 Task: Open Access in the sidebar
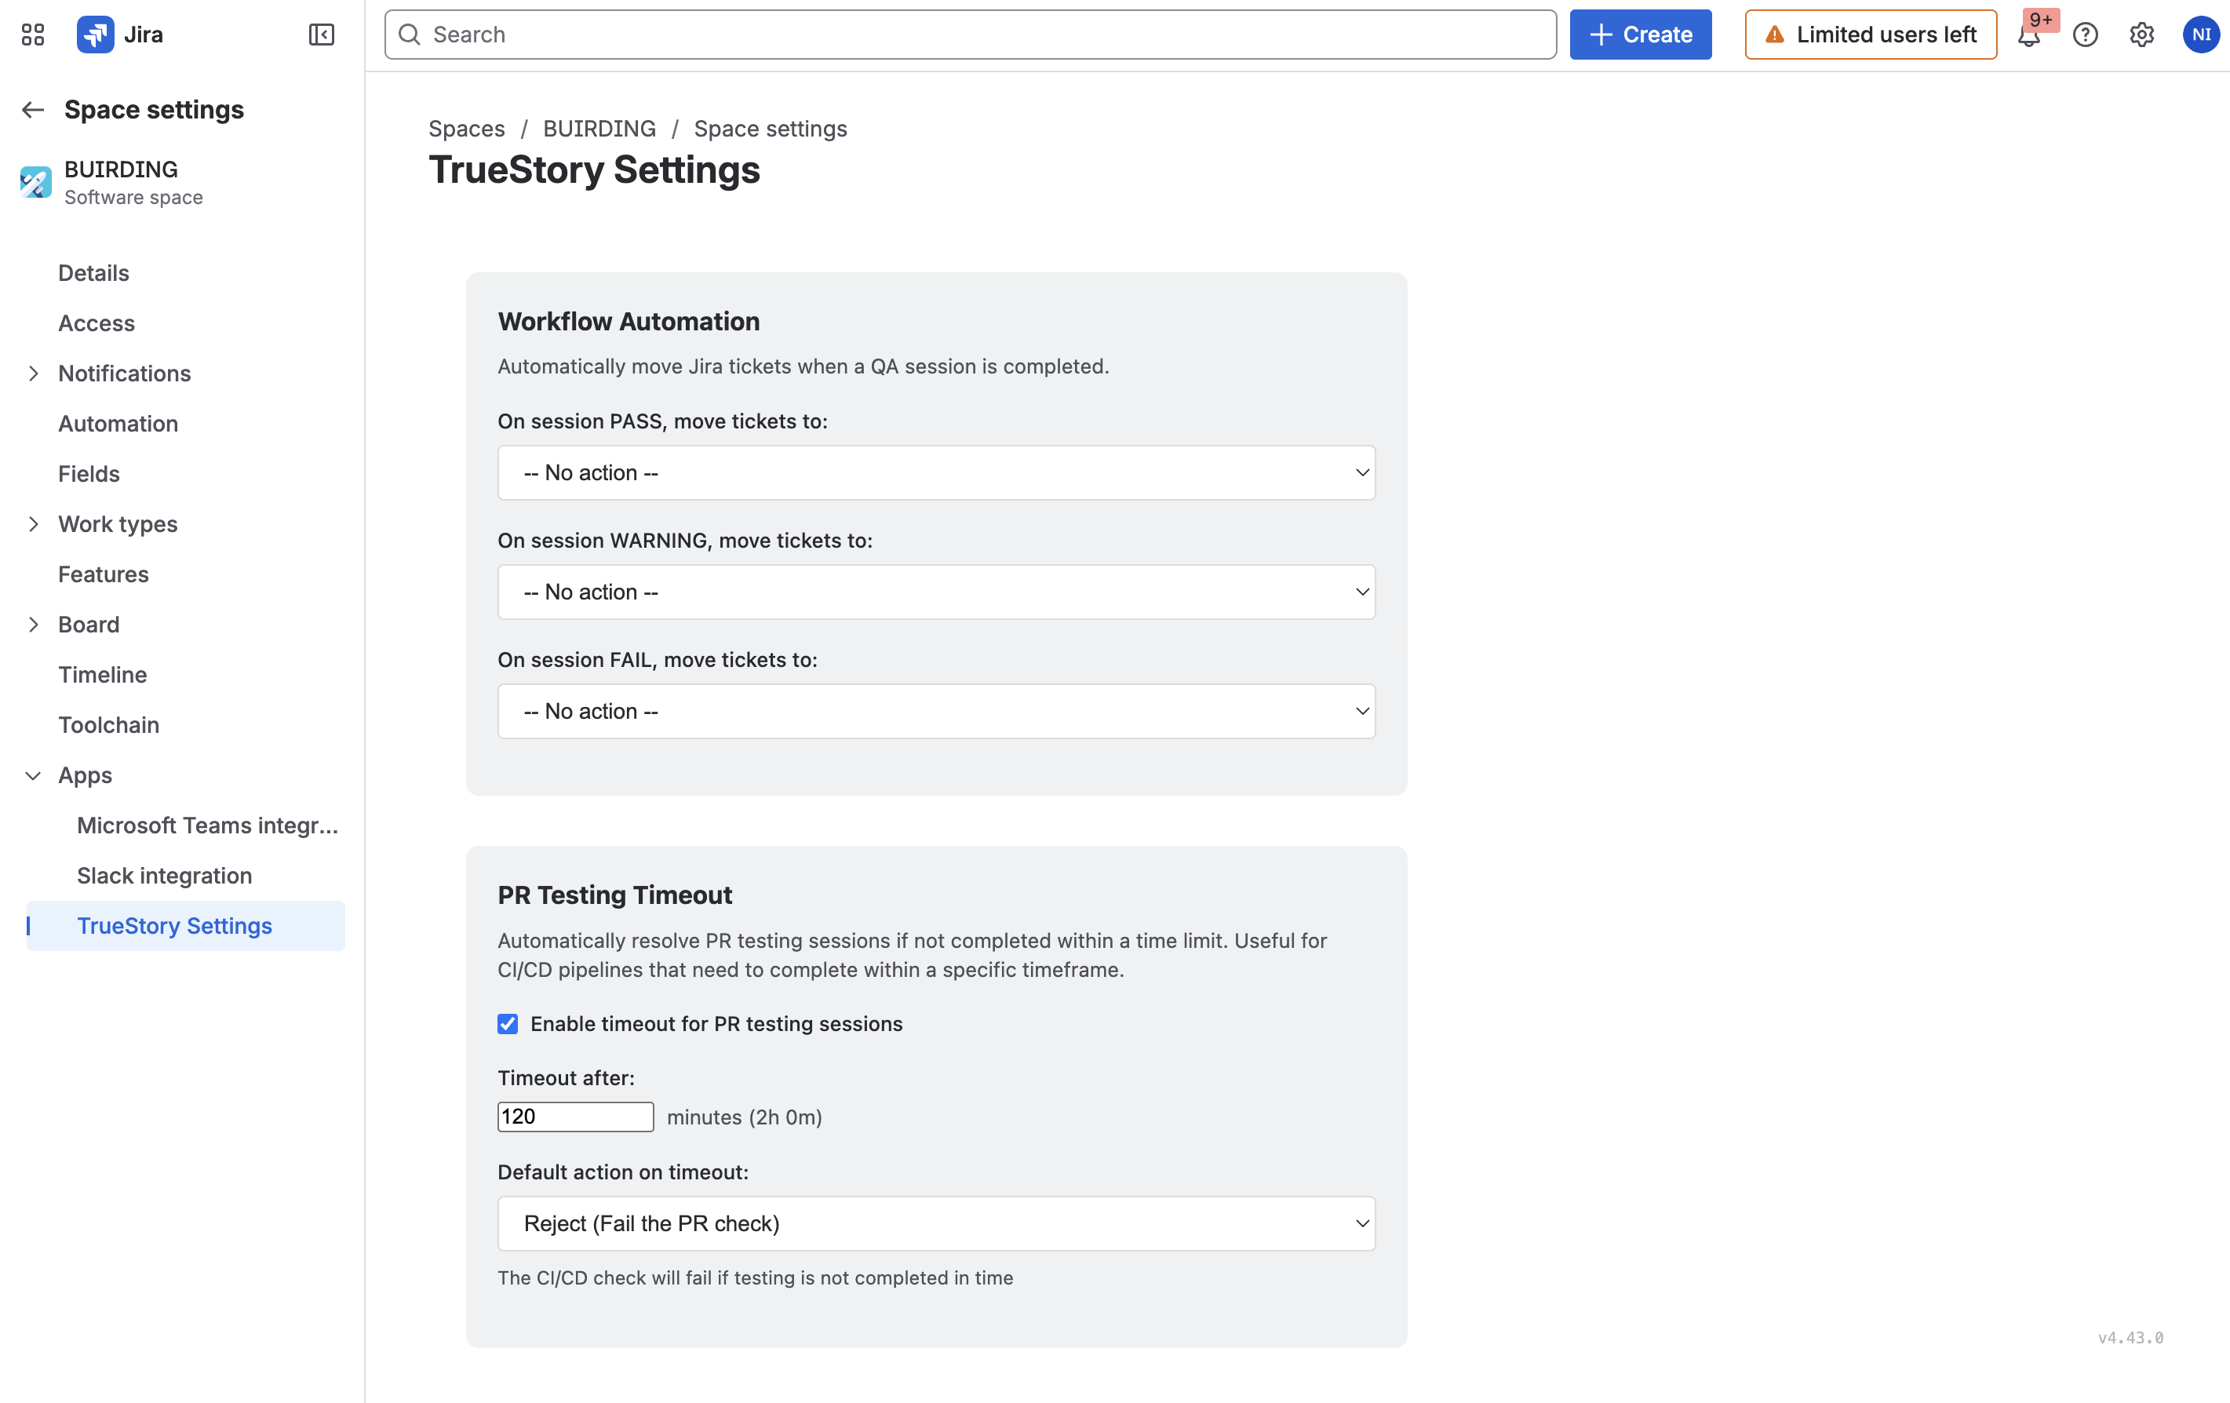pos(97,323)
